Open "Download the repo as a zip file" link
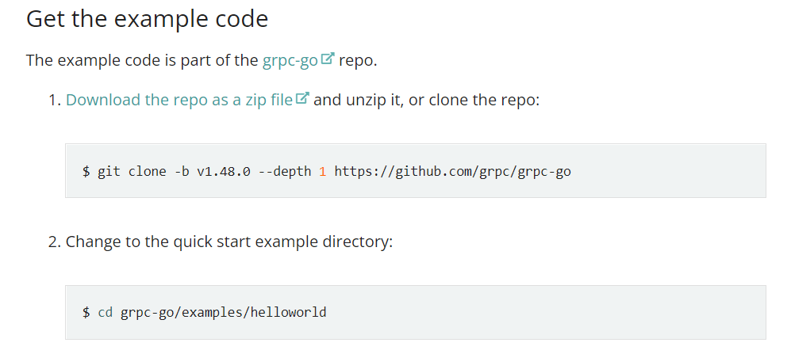The image size is (791, 354). pyautogui.click(x=179, y=100)
